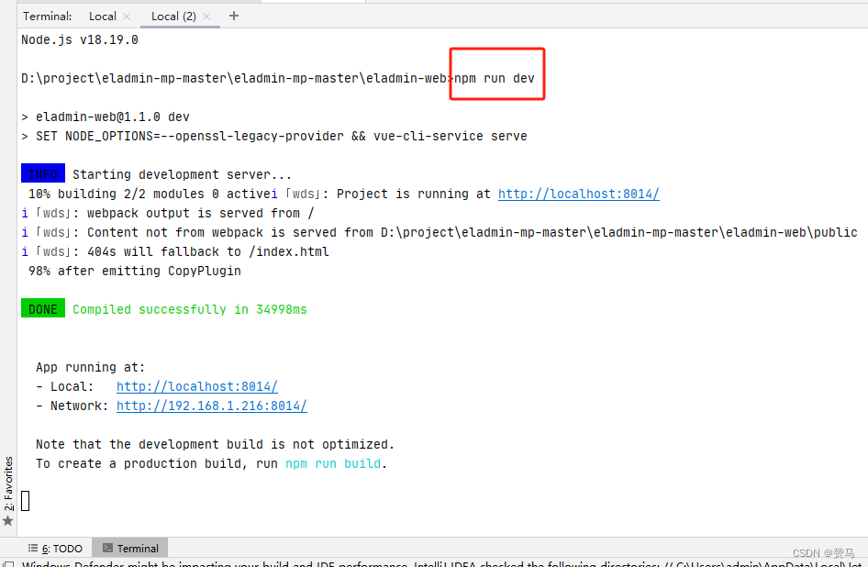Click the "Project is running at" localhost link
Viewport: 868px width, 567px height.
pos(577,194)
